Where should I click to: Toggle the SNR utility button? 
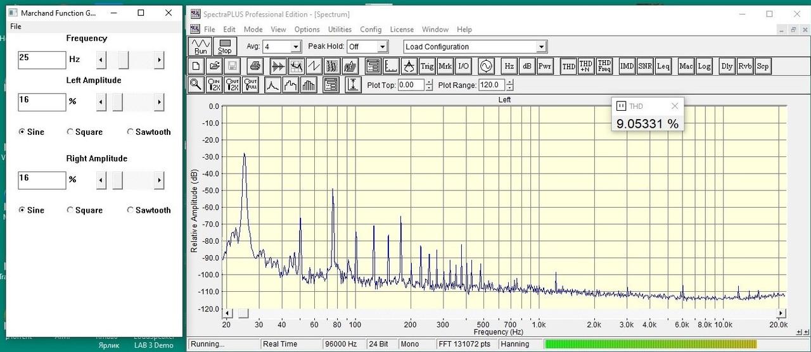[645, 66]
